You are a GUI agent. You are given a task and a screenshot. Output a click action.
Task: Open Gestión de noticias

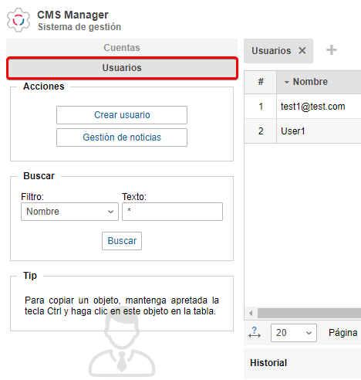pos(122,137)
